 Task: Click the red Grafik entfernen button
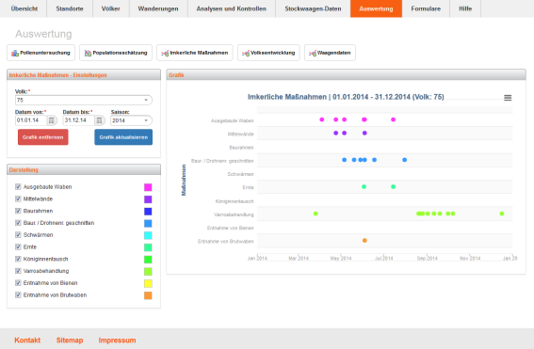point(43,137)
